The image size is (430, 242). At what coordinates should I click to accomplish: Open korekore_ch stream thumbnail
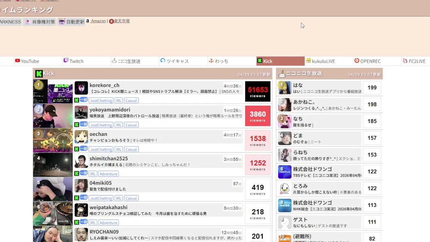53,91
